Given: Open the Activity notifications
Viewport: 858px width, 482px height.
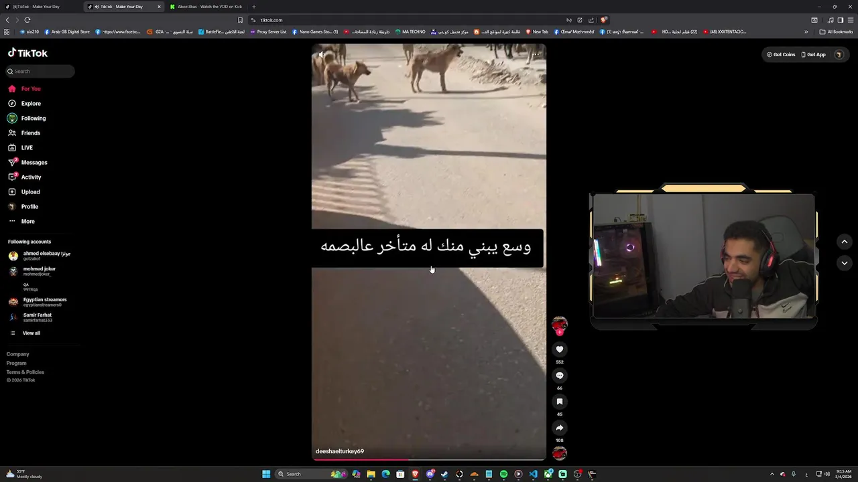Looking at the screenshot, I should (25, 177).
